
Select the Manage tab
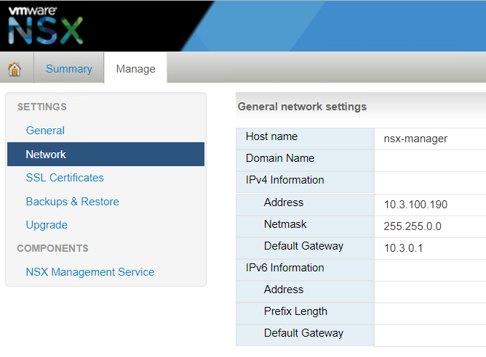point(135,69)
